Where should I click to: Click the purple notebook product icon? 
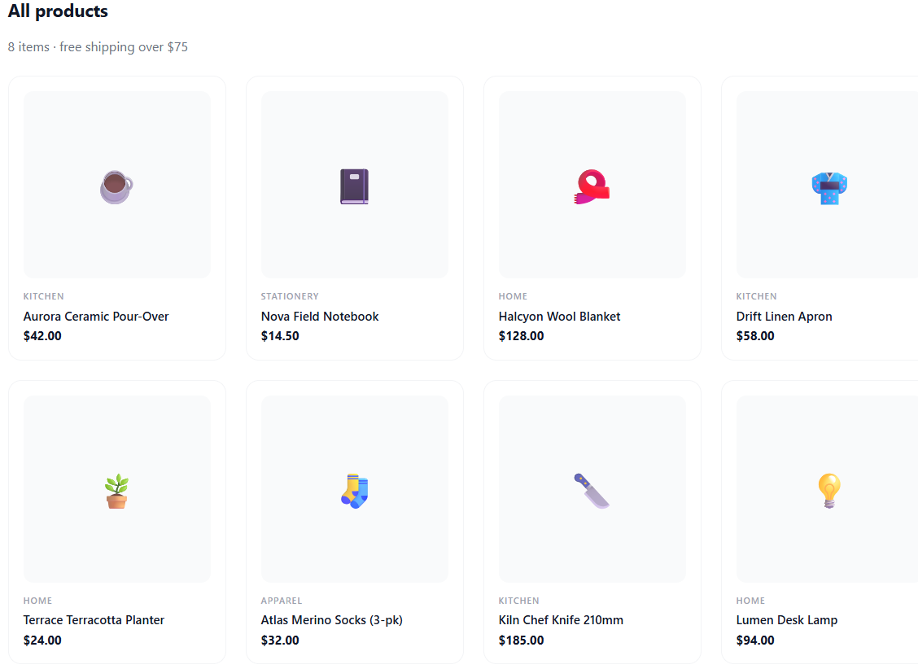354,186
